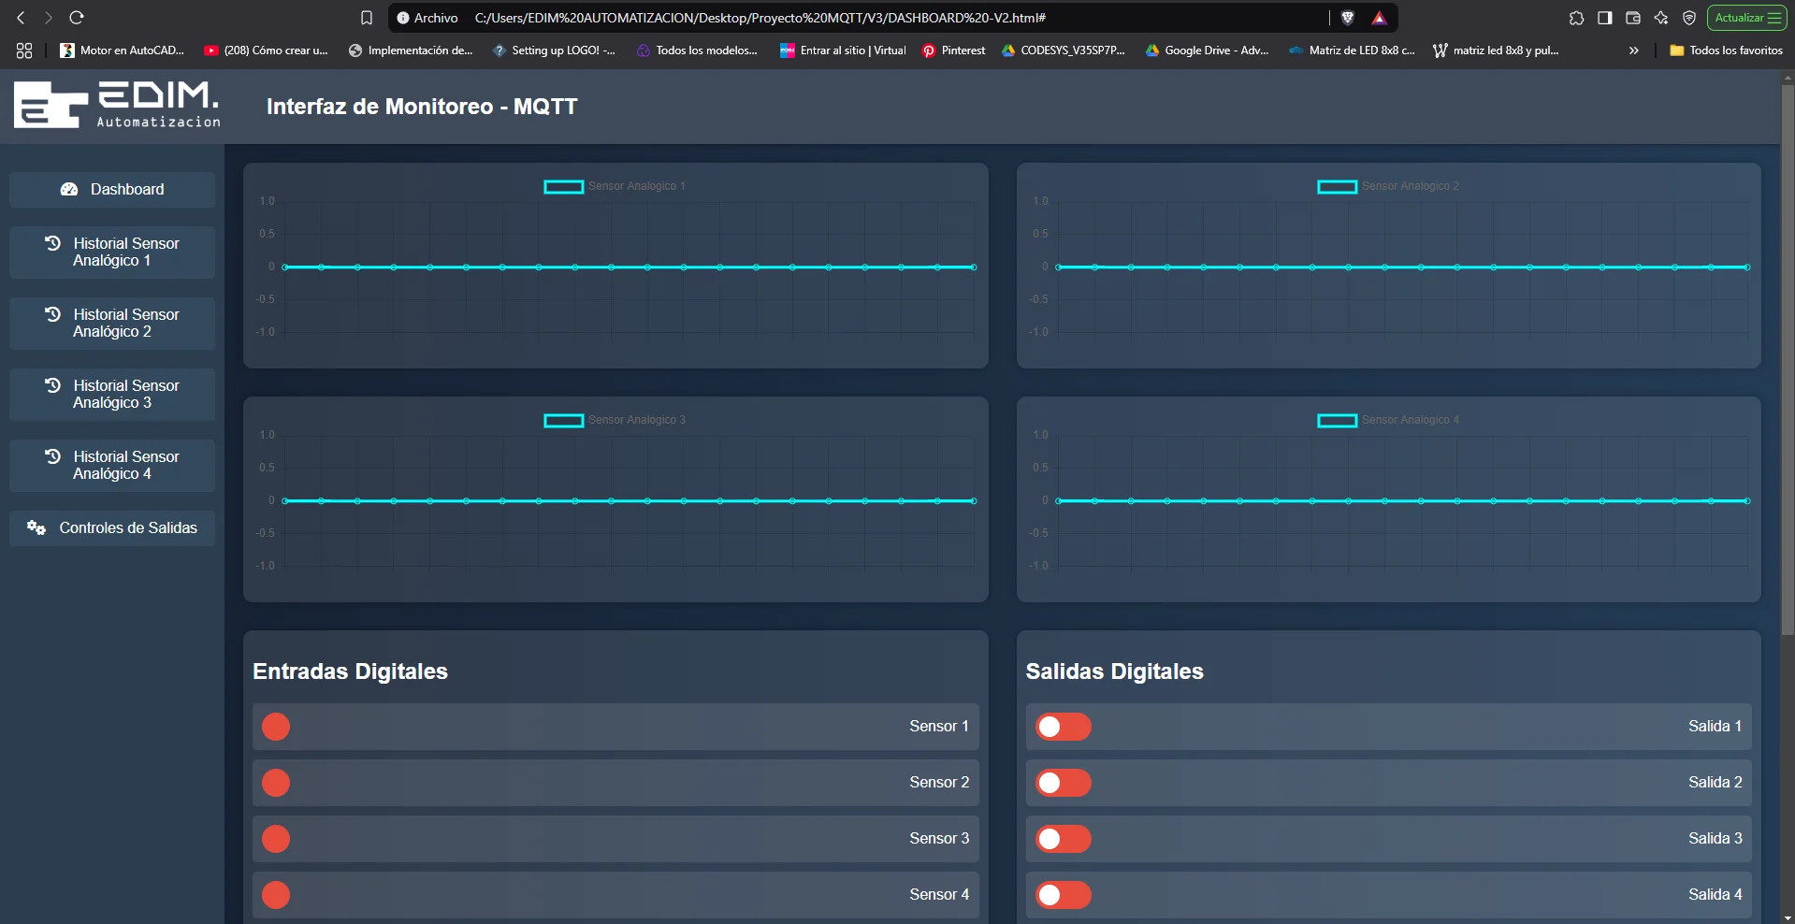This screenshot has height=924, width=1795.
Task: Click the browser reload icon
Action: point(77,18)
